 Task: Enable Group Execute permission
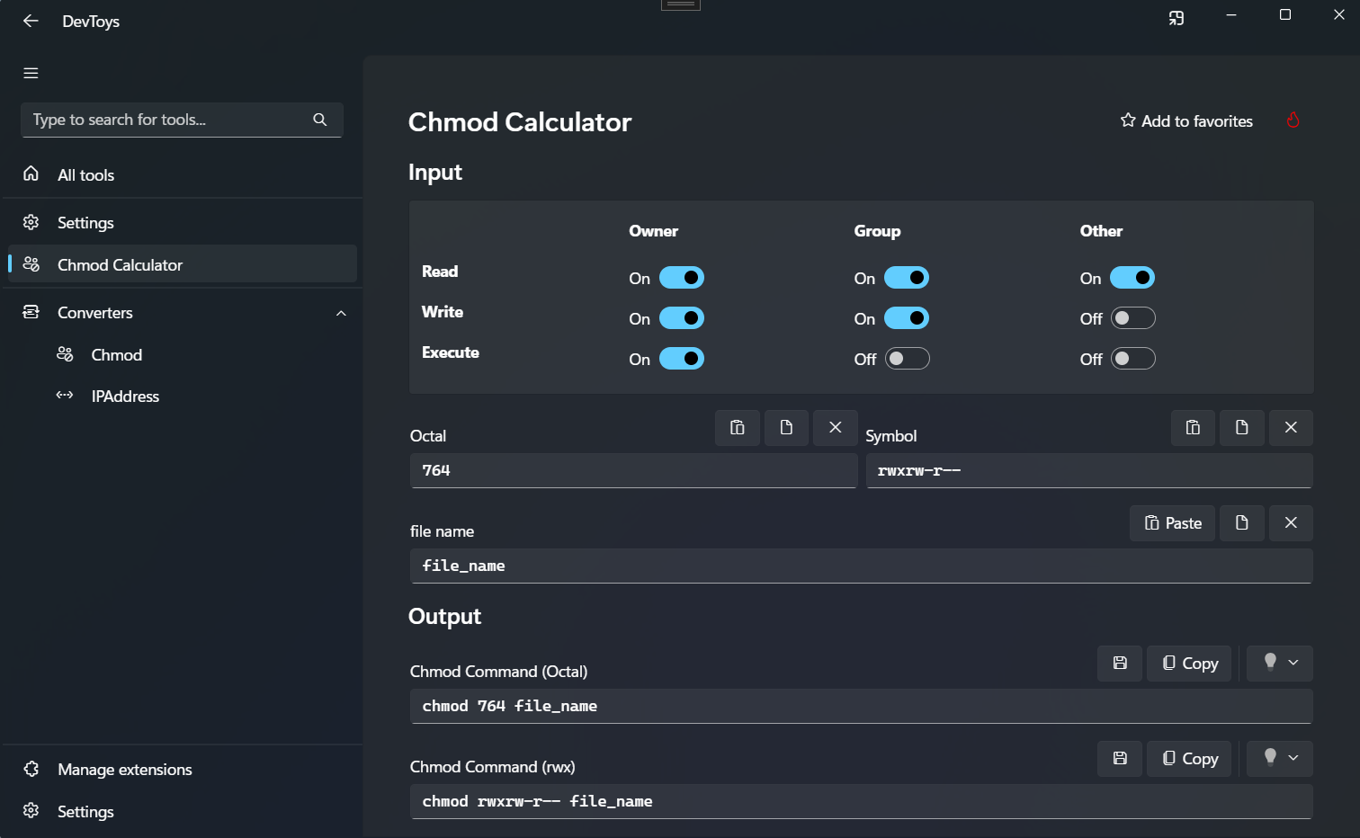tap(907, 359)
